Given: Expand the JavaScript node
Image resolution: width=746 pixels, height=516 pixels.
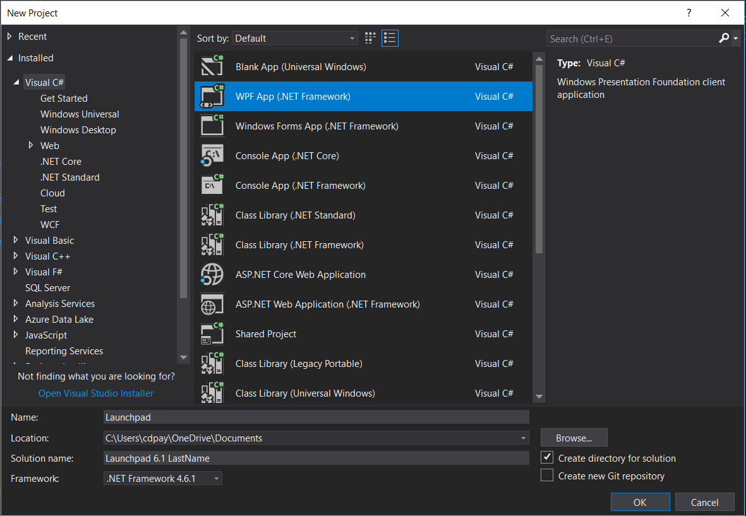Looking at the screenshot, I should click(16, 334).
